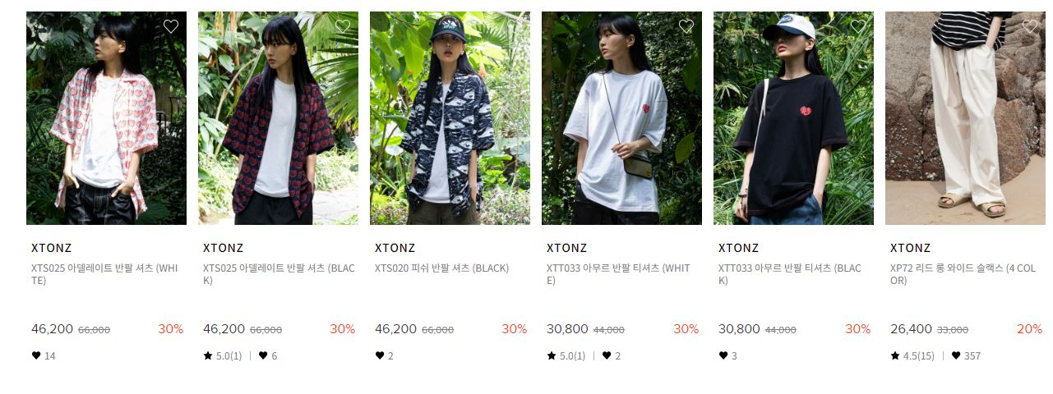
Task: Click heart icon on black t-shirt photo
Action: [858, 26]
